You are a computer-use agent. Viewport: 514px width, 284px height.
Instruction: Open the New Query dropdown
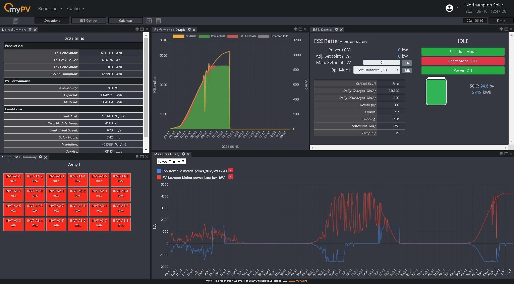click(x=171, y=162)
